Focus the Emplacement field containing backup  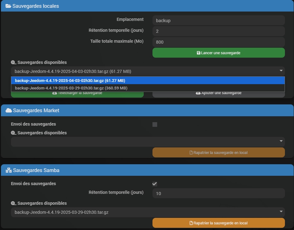tap(219, 20)
